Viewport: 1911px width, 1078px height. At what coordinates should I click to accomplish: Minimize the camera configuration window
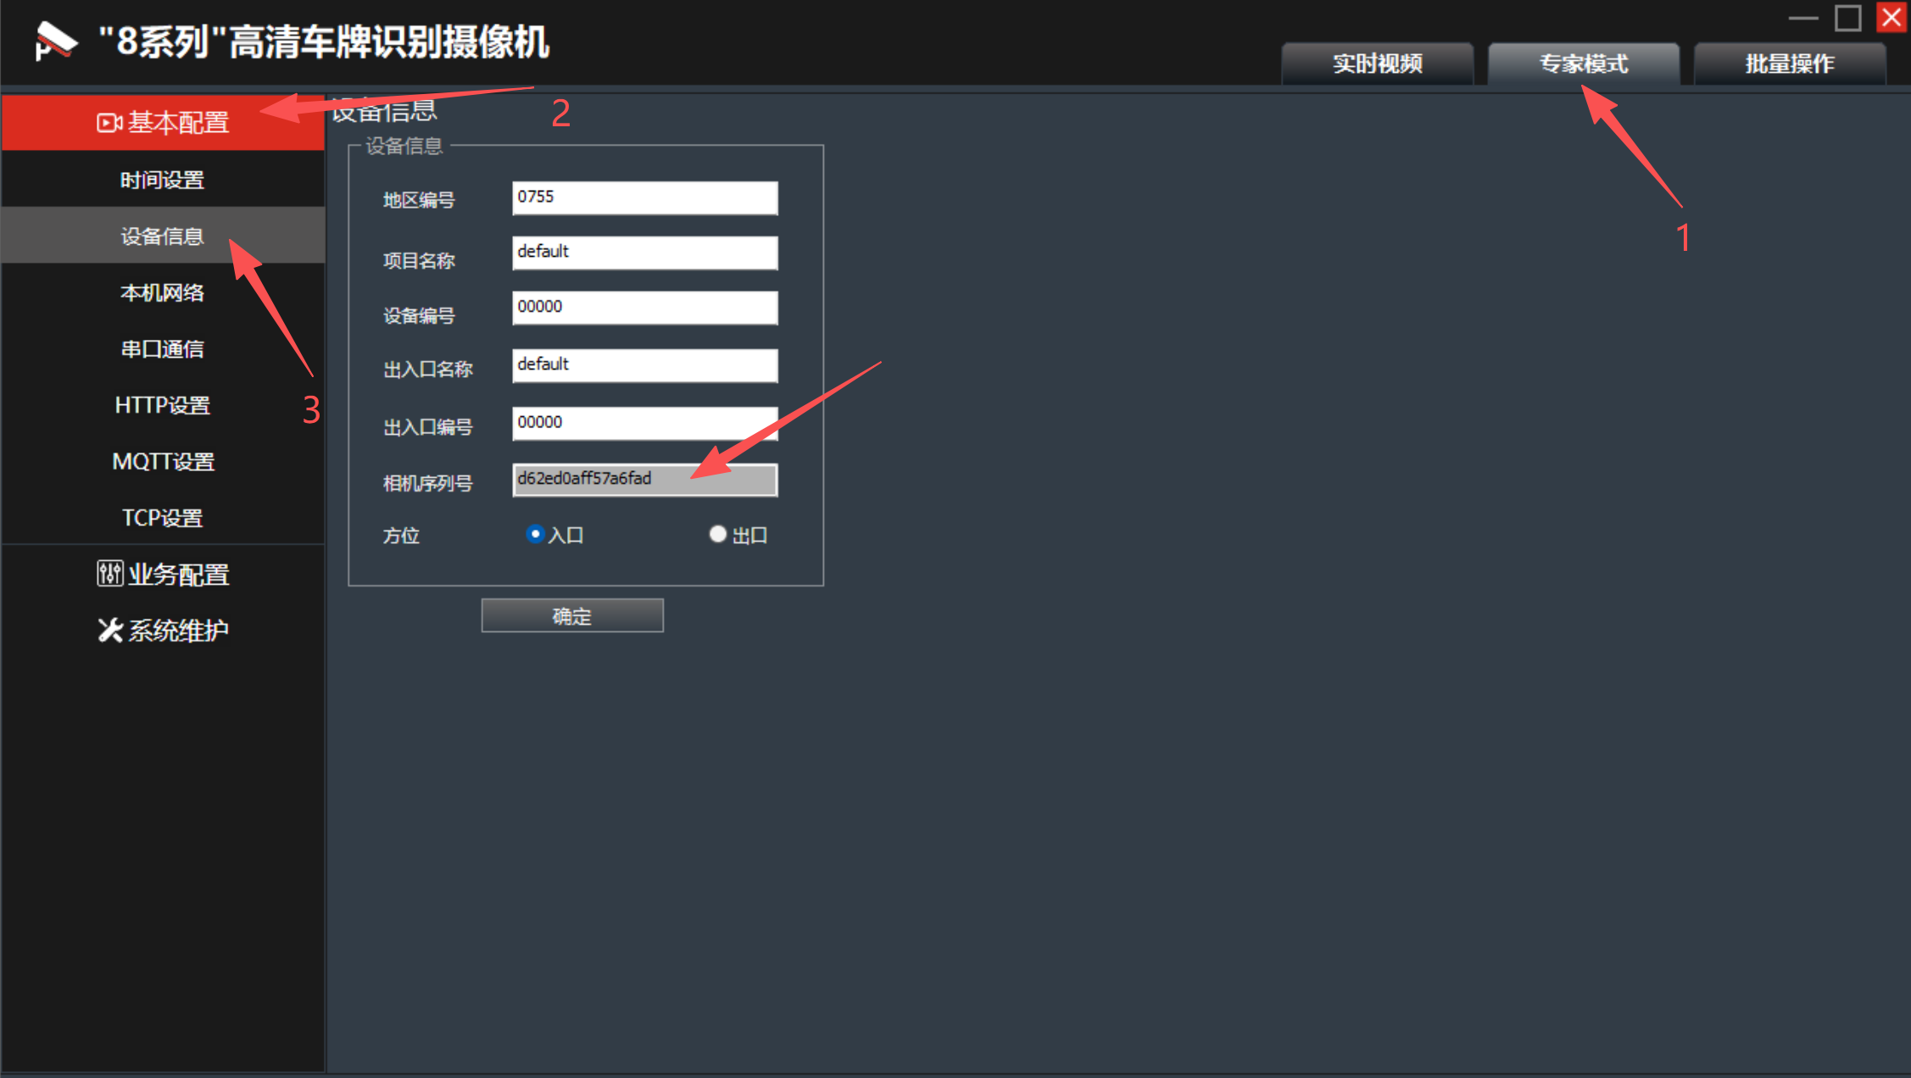point(1803,18)
